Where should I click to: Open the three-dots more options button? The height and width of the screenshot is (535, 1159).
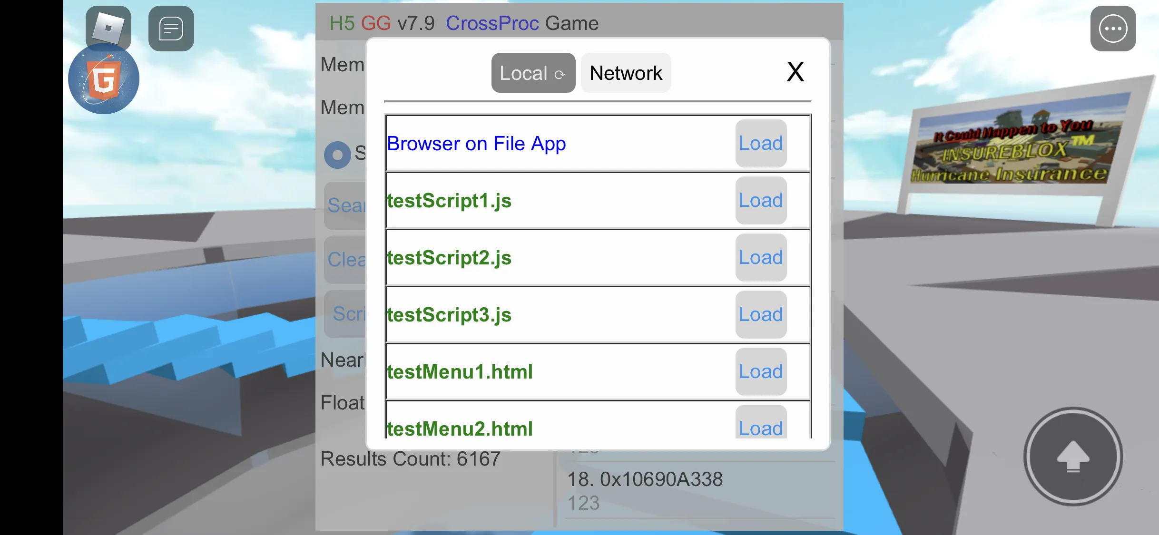[x=1113, y=29]
